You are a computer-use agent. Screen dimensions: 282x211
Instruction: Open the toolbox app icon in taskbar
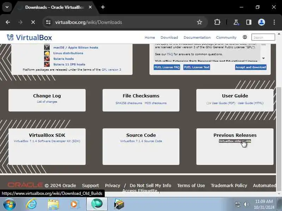pos(119,204)
